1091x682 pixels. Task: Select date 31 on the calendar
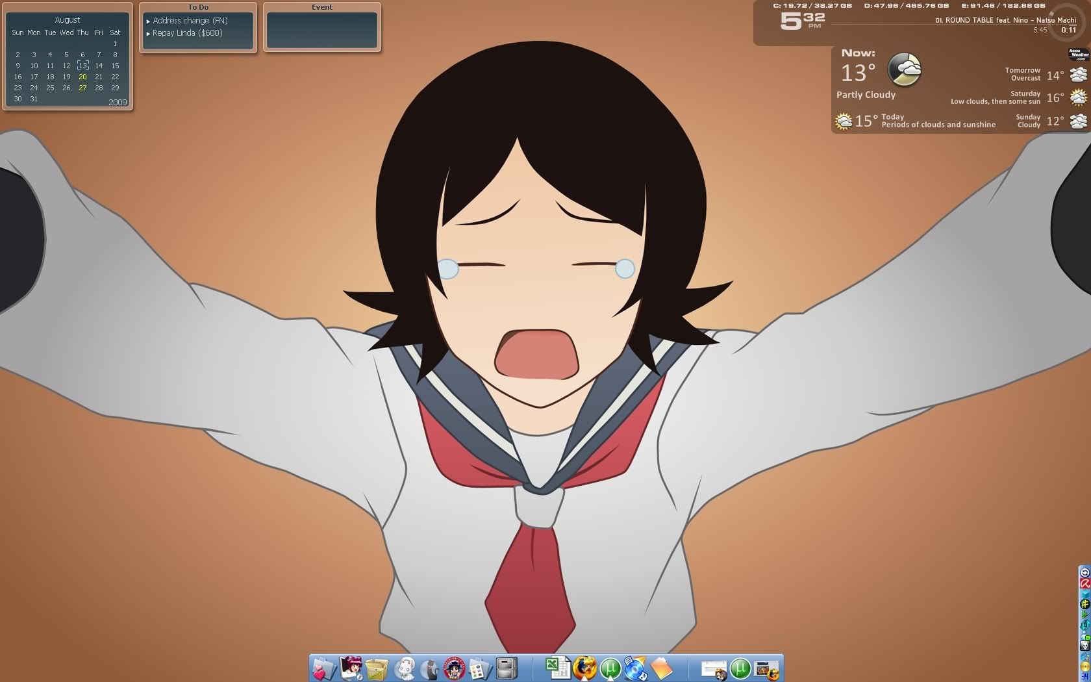(x=34, y=99)
